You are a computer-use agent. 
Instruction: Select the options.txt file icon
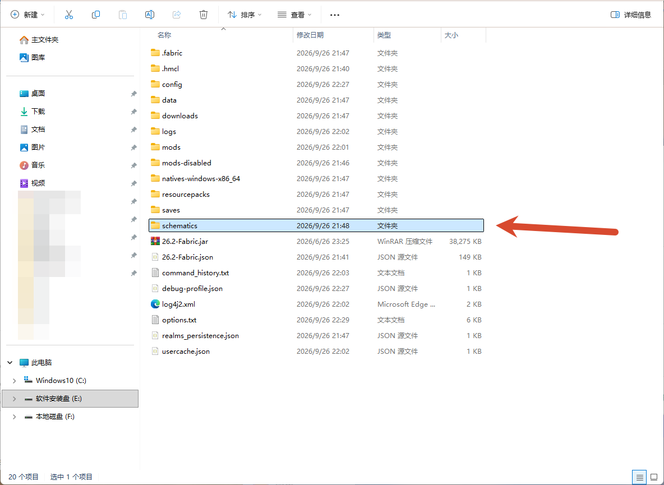tap(155, 320)
